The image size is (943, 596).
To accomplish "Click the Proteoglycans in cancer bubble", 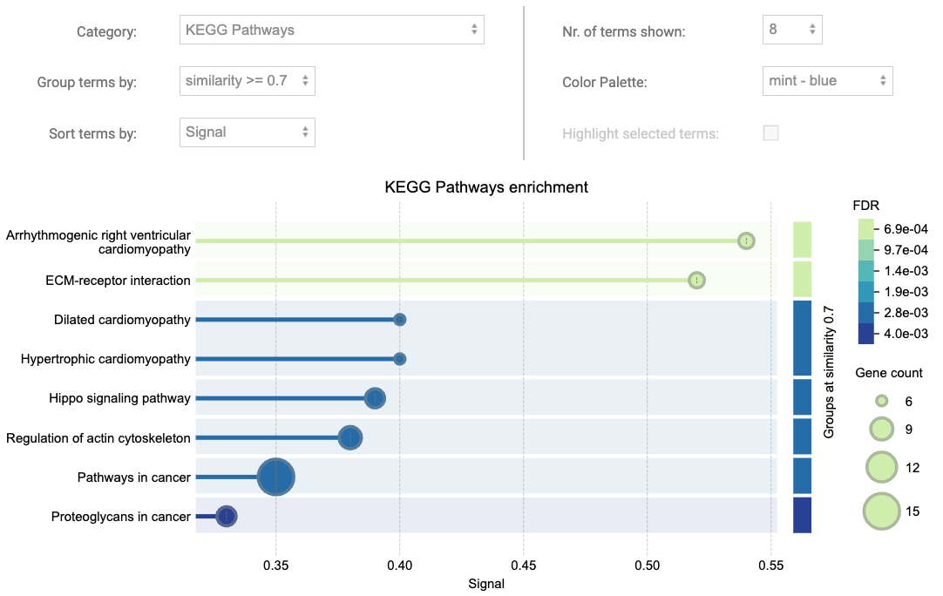I will tap(227, 516).
